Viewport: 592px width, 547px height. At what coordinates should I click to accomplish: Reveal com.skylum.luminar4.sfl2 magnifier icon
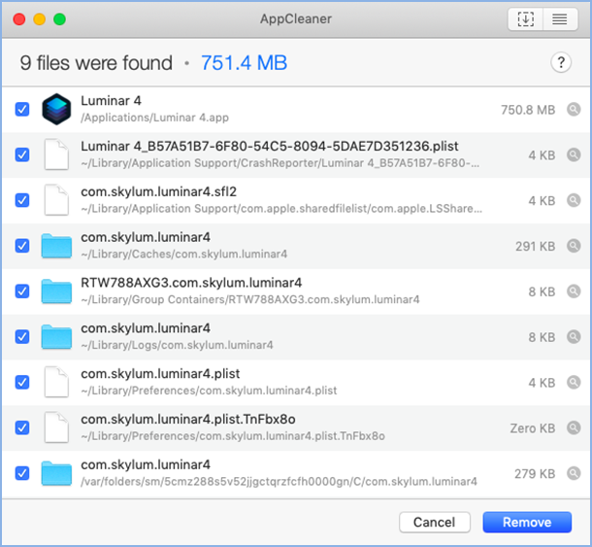tap(574, 200)
